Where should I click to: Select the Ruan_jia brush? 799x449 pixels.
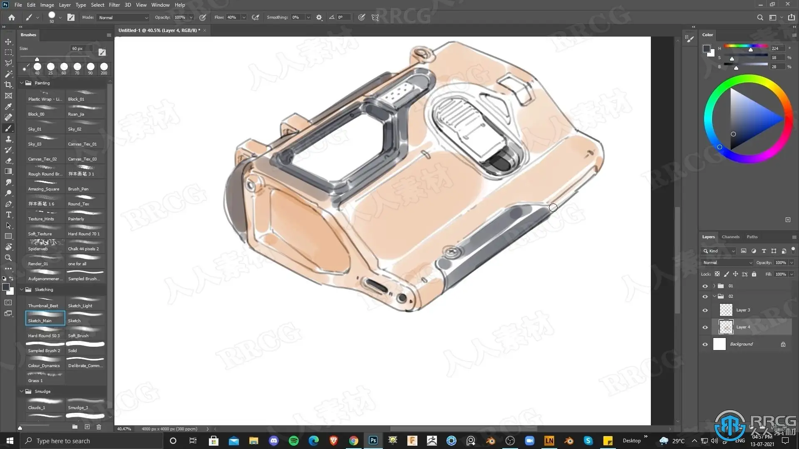pyautogui.click(x=85, y=111)
